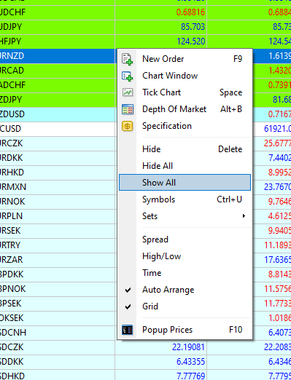
Task: Click the Specification dollar icon
Action: (127, 126)
